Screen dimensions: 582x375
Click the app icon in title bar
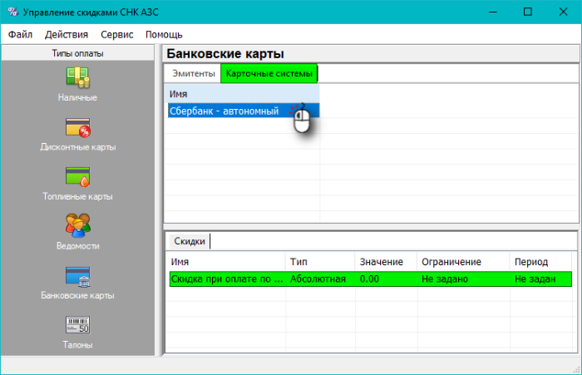point(12,12)
